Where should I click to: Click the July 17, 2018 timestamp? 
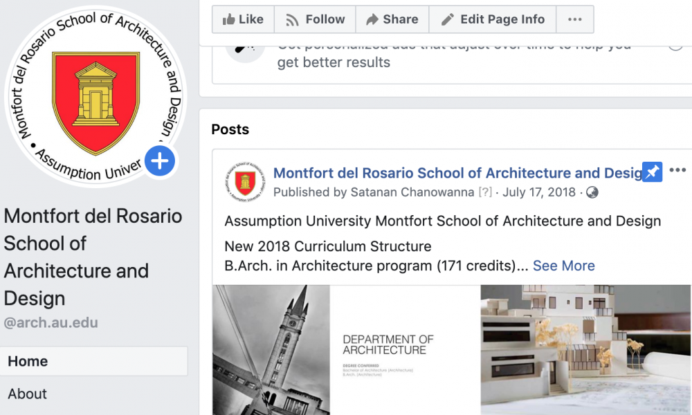click(x=539, y=192)
